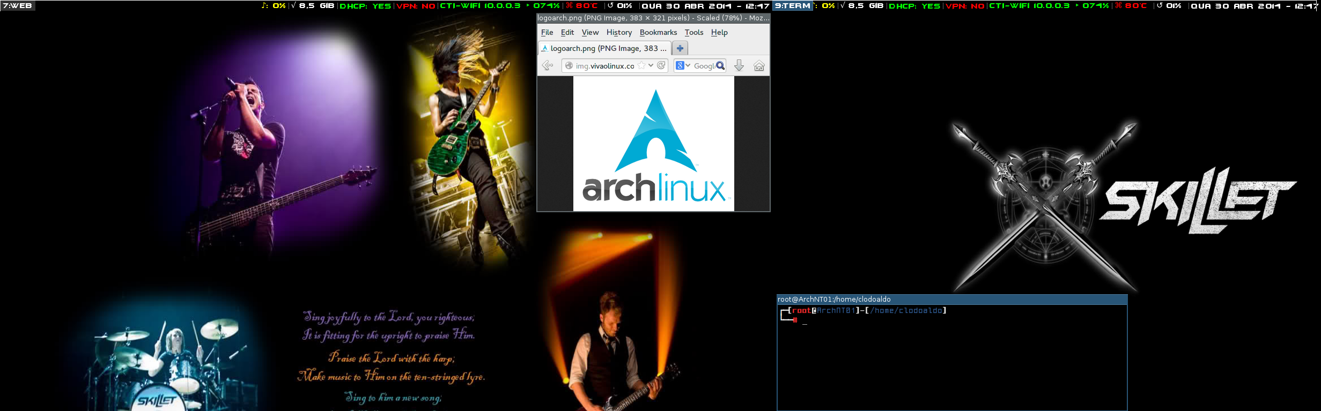Open the History menu
1321x411 pixels.
tap(619, 32)
